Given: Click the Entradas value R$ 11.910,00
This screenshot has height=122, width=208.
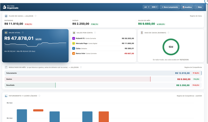Looking at the screenshot, I should pyautogui.click(x=14, y=24).
